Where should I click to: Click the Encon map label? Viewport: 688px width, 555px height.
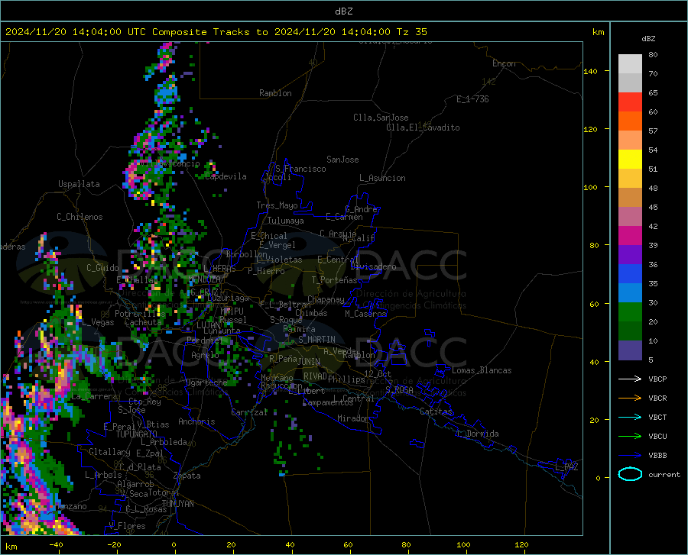tap(504, 63)
